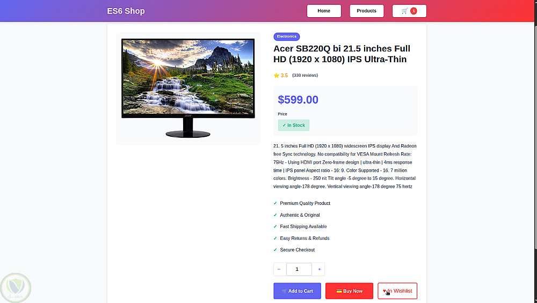Screen dimensions: 537x303
Task: Add the monitor to cart
Action: pyautogui.click(x=297, y=291)
